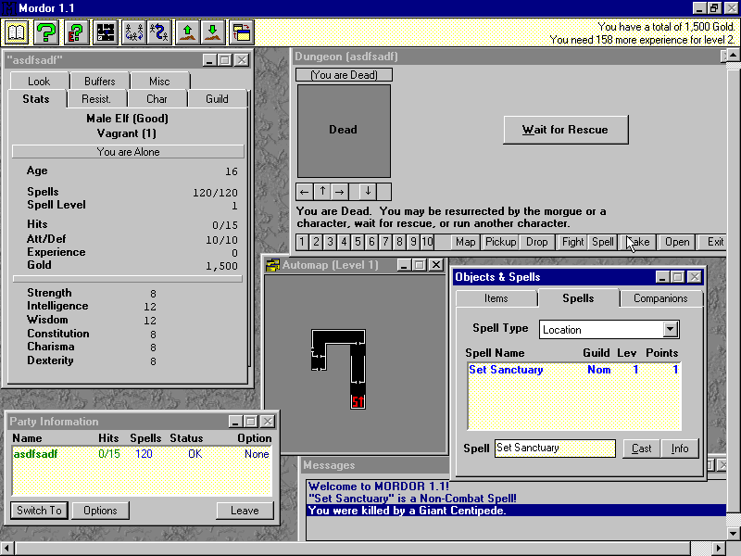741x556 pixels.
Task: Select the Stats tab
Action: tap(36, 99)
